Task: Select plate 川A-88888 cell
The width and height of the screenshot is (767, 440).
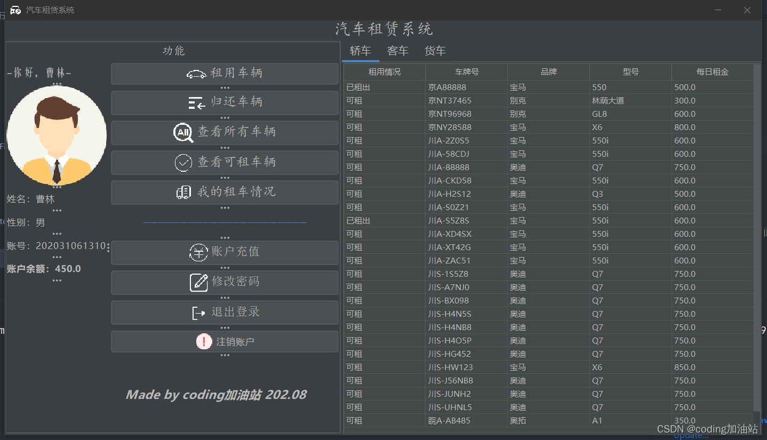Action: pos(467,167)
